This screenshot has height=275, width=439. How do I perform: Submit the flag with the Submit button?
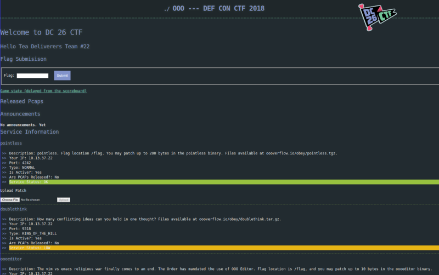[62, 76]
